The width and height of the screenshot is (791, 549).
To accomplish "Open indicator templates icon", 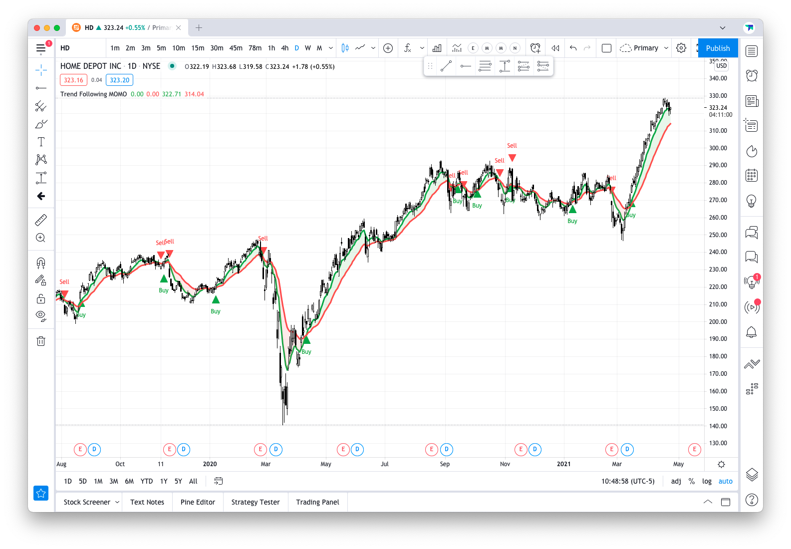I will 457,48.
